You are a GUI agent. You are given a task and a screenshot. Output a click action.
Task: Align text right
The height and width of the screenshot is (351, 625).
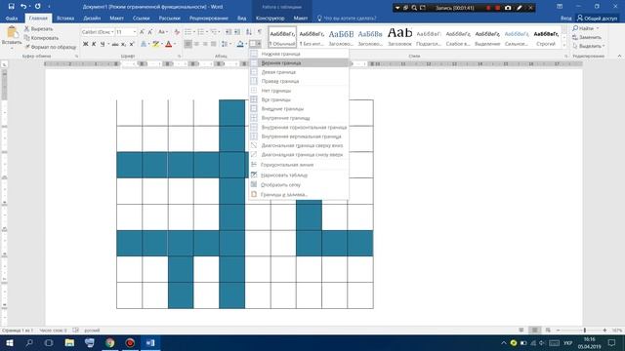(x=205, y=44)
